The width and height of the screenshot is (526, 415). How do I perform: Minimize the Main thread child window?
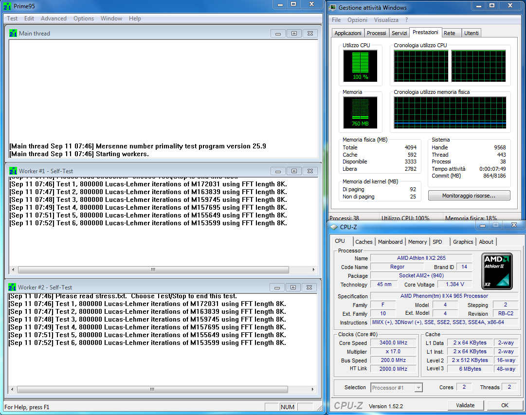click(x=278, y=34)
